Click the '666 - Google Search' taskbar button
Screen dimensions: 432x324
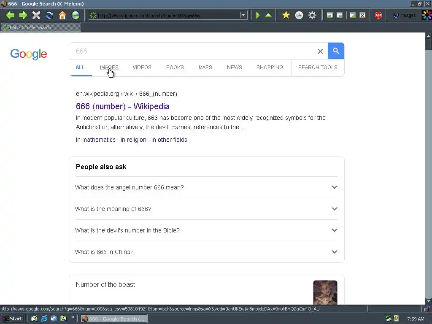click(x=114, y=319)
